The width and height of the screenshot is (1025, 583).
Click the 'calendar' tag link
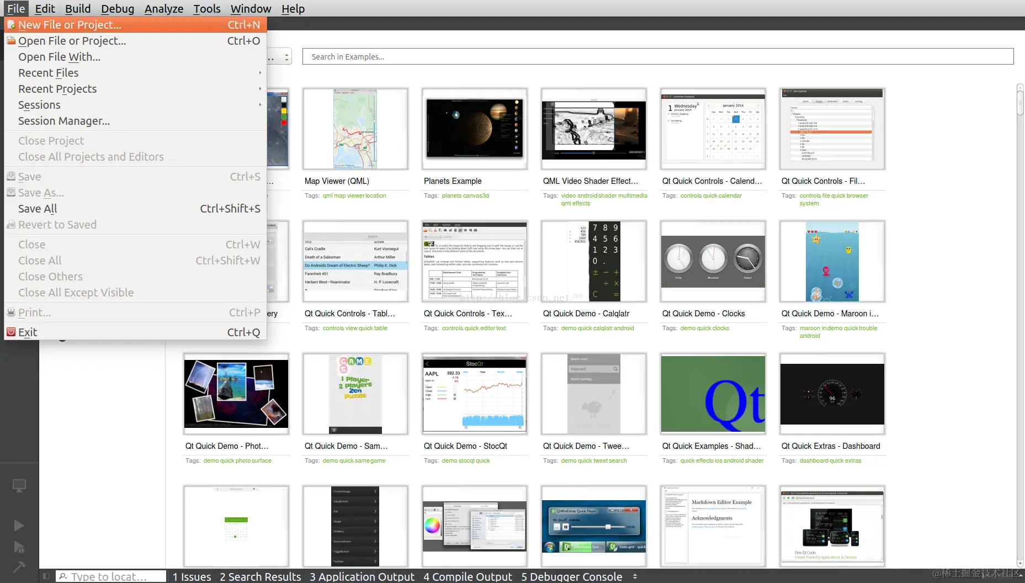click(x=730, y=195)
